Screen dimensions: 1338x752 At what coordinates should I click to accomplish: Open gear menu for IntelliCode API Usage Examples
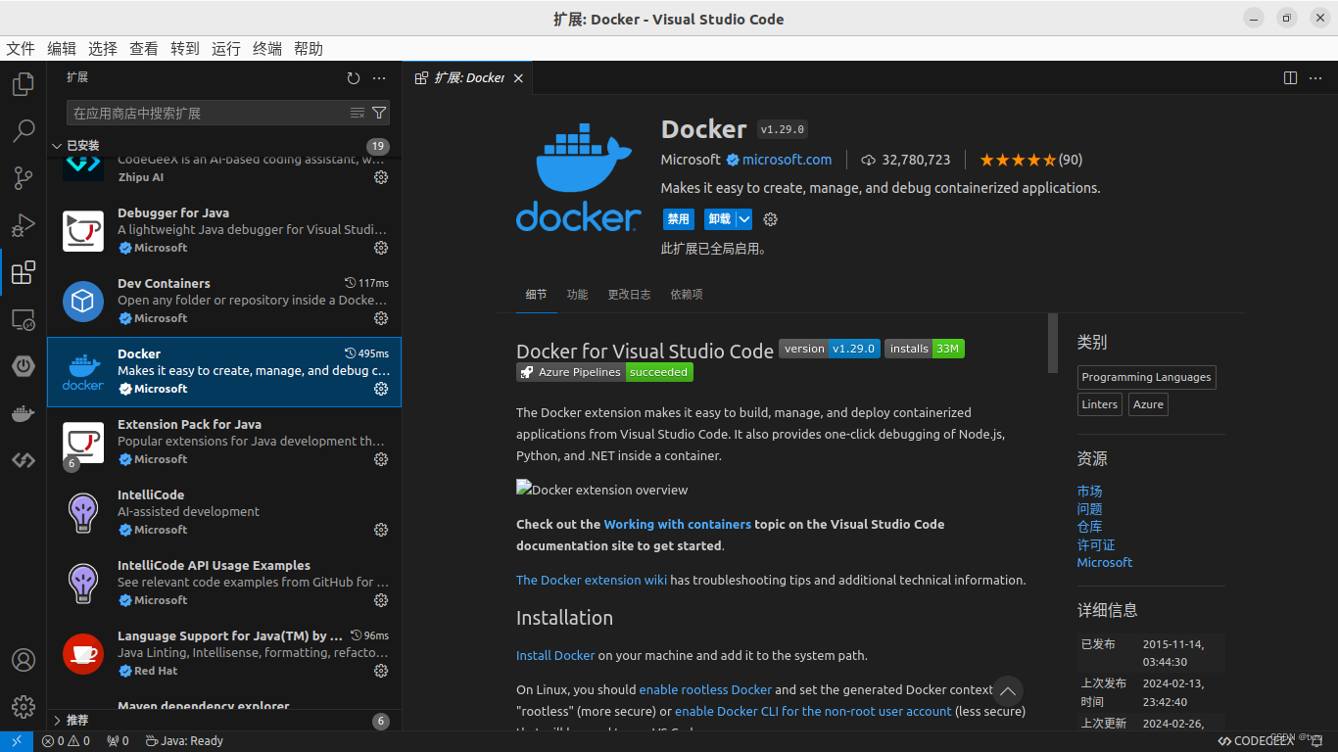(x=381, y=600)
